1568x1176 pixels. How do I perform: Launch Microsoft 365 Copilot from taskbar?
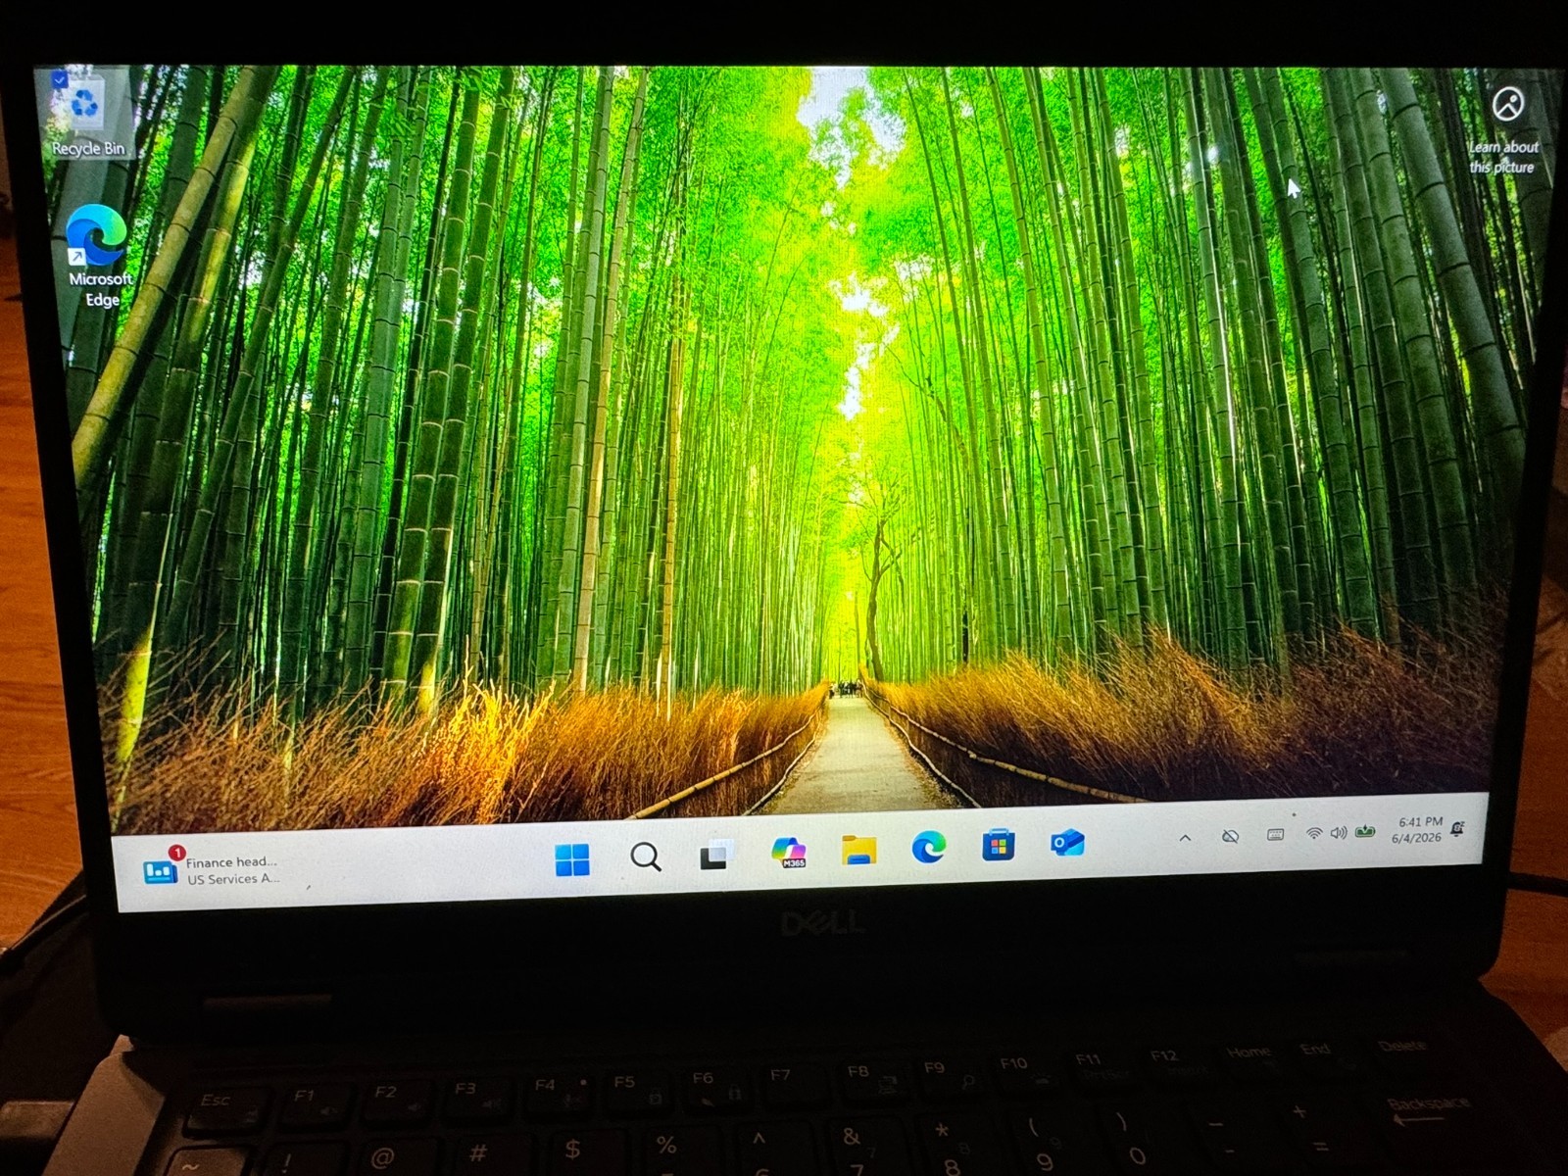click(x=789, y=852)
